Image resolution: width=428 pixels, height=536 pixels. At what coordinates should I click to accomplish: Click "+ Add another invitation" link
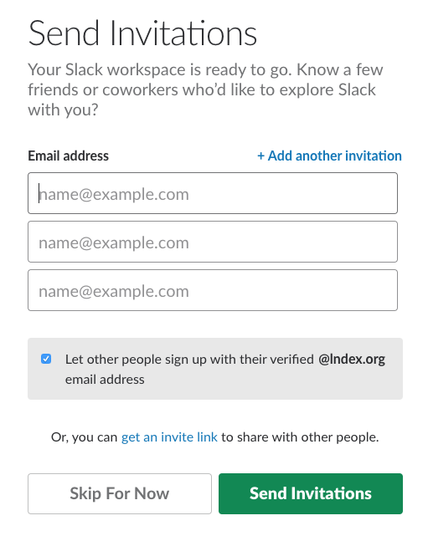[329, 156]
